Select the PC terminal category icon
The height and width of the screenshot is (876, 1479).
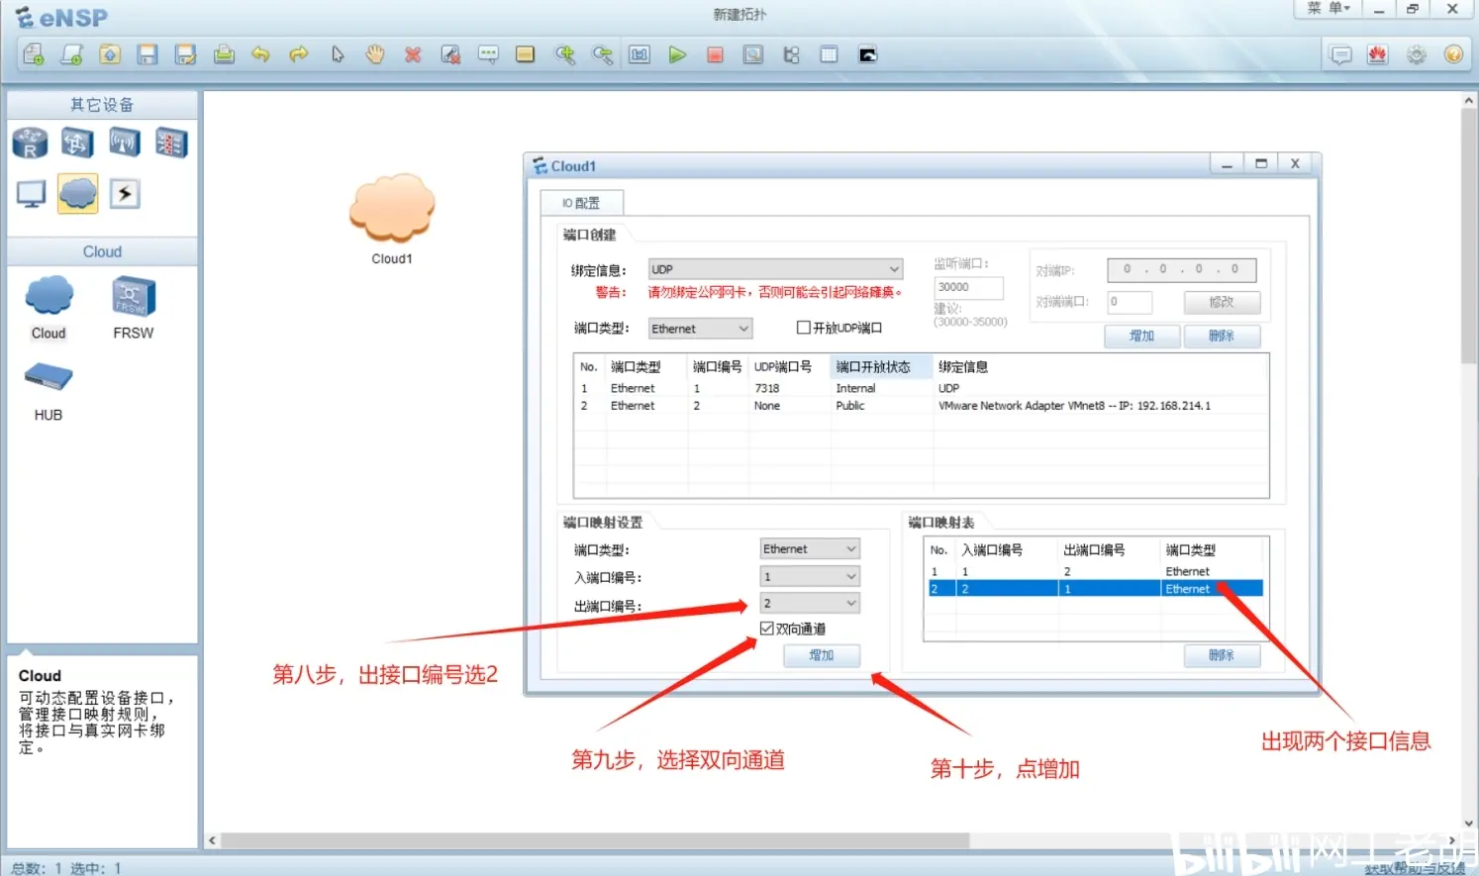pyautogui.click(x=31, y=193)
